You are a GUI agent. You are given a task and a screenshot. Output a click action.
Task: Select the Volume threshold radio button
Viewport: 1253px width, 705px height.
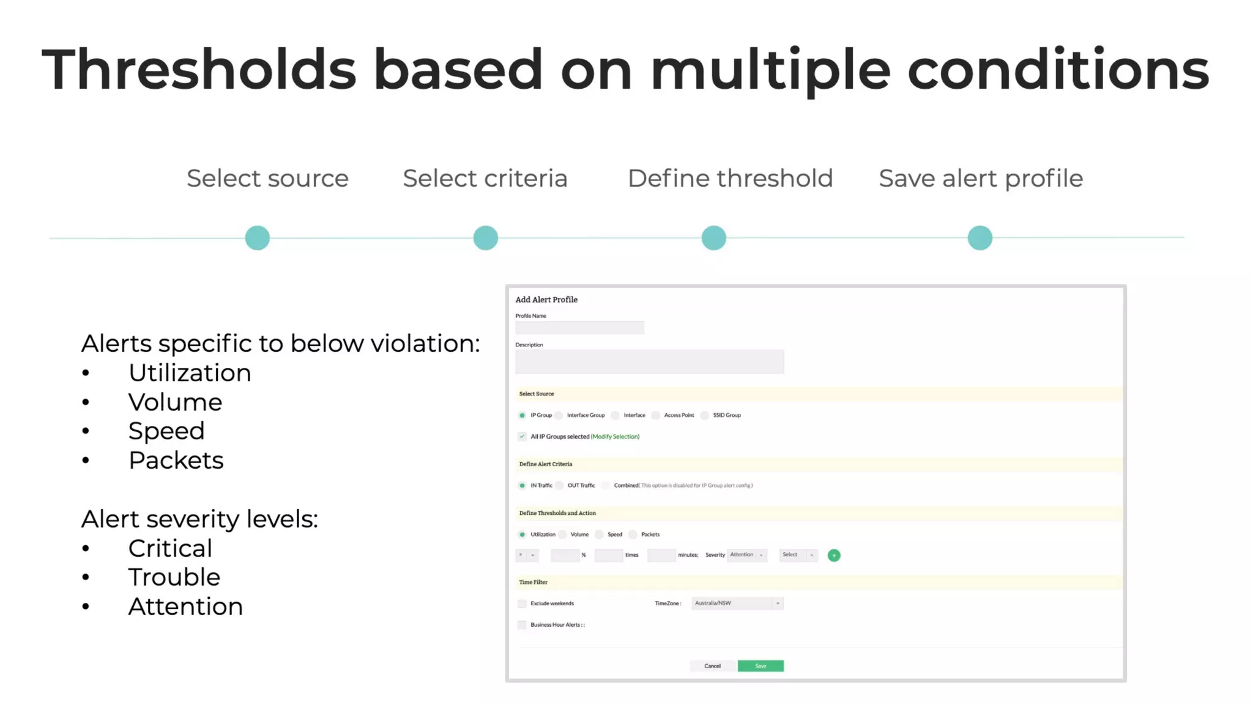point(562,534)
